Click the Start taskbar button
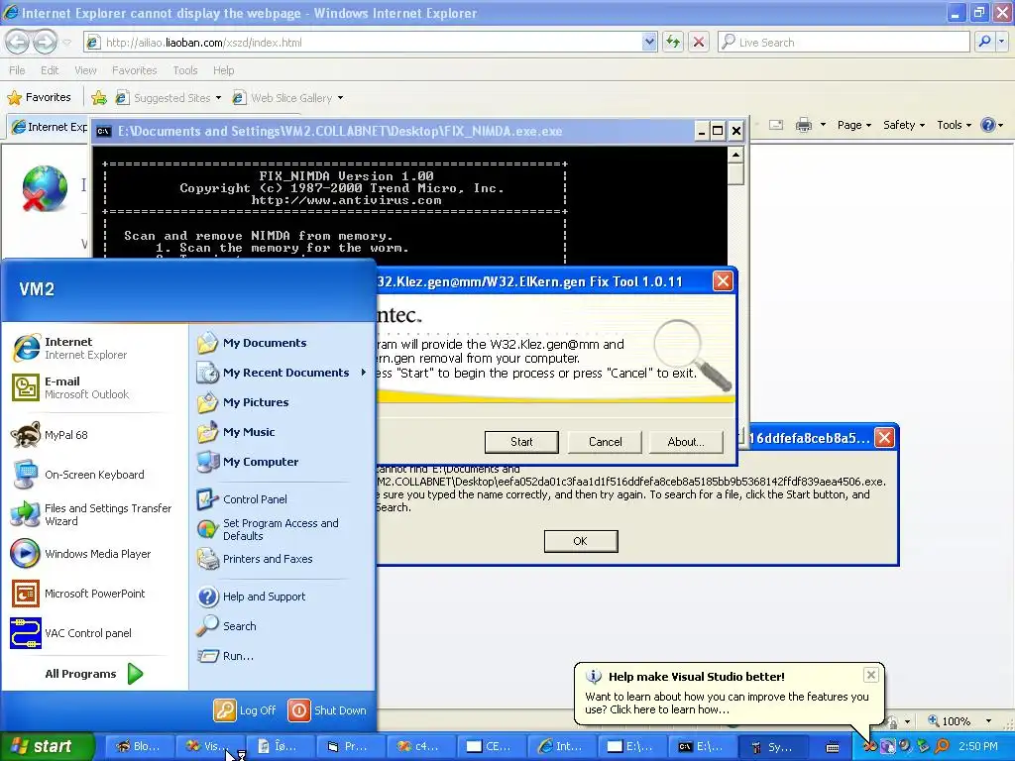This screenshot has width=1015, height=761. coord(47,746)
